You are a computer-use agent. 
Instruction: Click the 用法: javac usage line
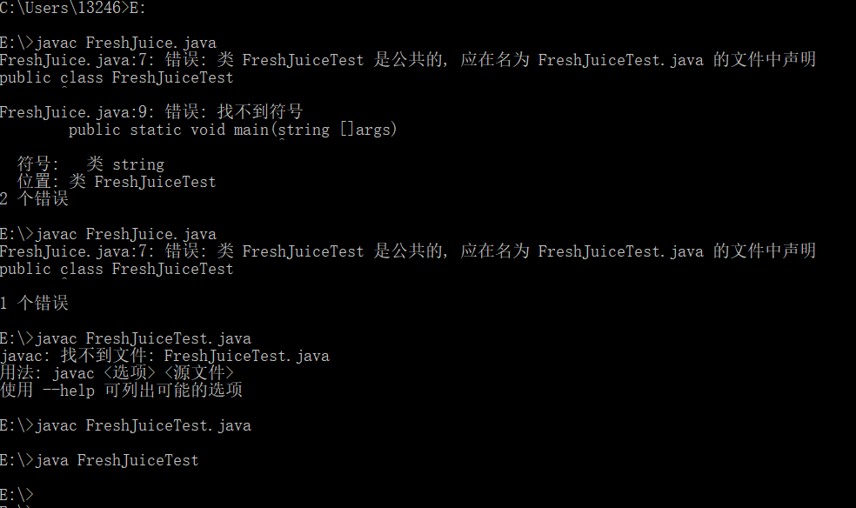(x=117, y=373)
